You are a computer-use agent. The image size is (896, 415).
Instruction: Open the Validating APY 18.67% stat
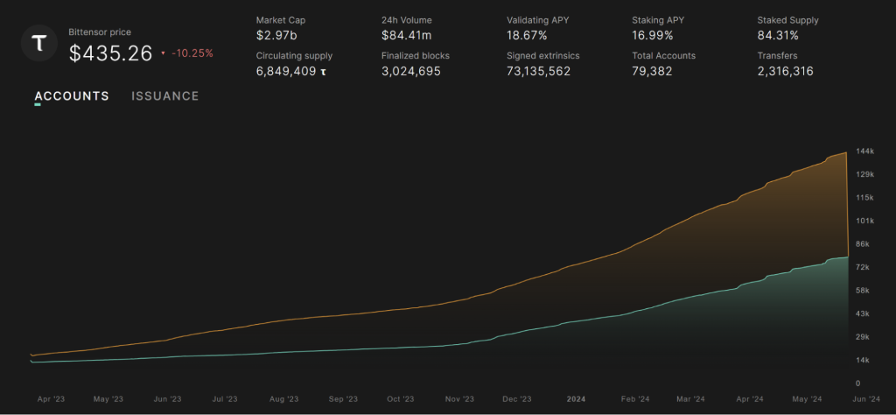(x=527, y=35)
